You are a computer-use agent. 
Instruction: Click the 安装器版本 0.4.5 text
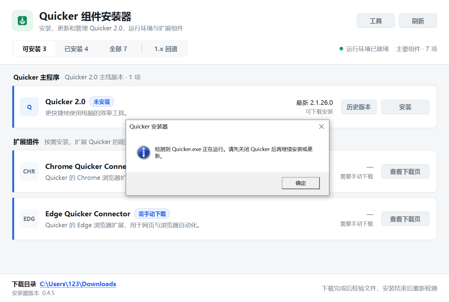click(33, 293)
